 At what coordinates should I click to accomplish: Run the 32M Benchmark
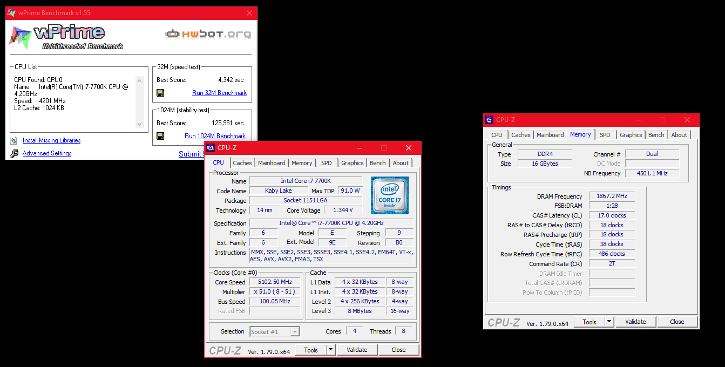(219, 93)
